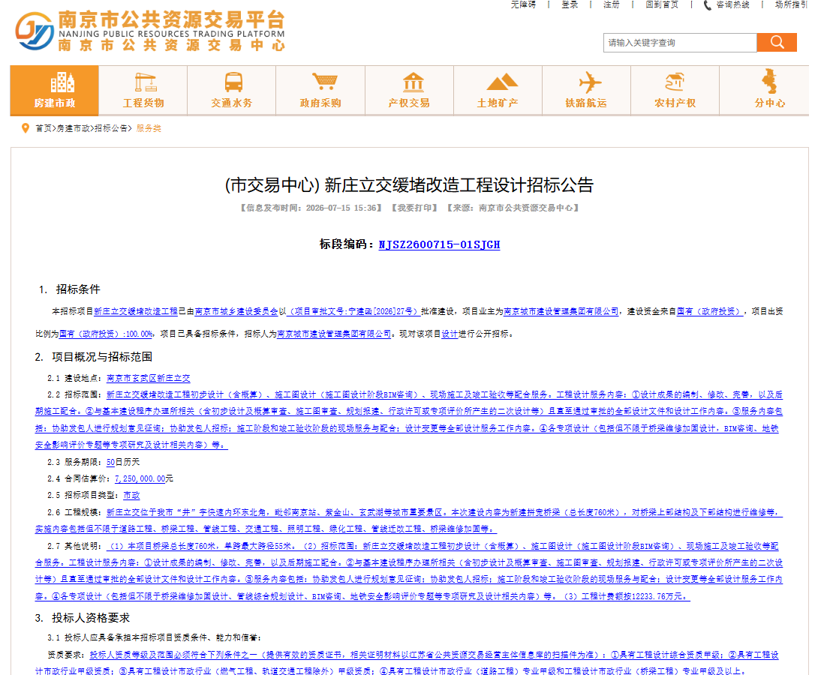Click the 我要打印 print link

click(414, 208)
